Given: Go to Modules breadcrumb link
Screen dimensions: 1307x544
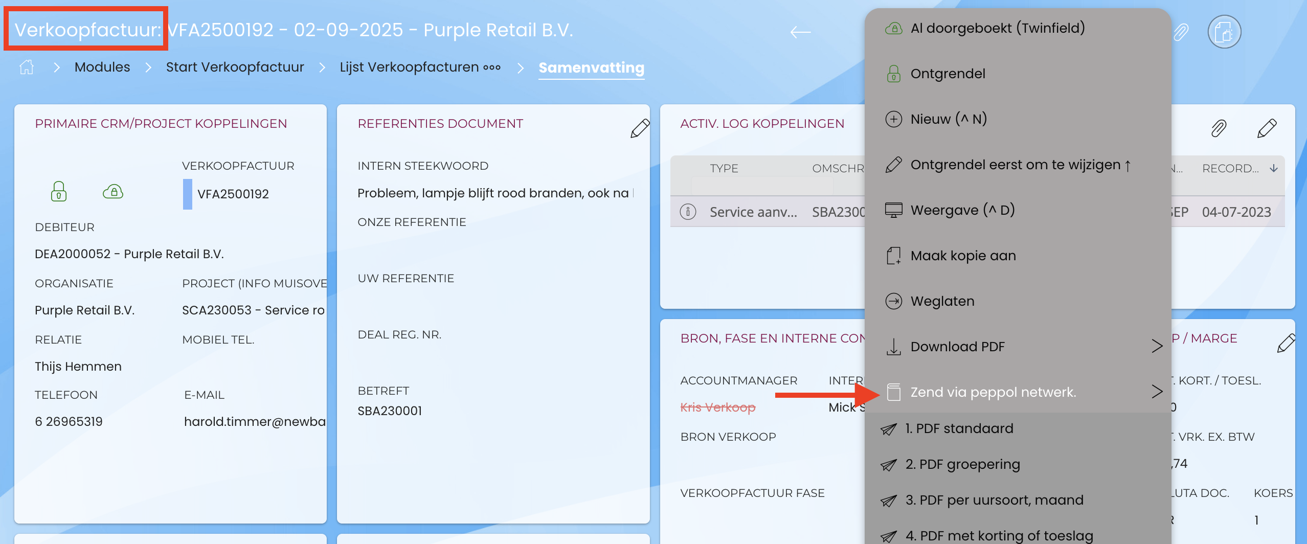Looking at the screenshot, I should (x=102, y=67).
